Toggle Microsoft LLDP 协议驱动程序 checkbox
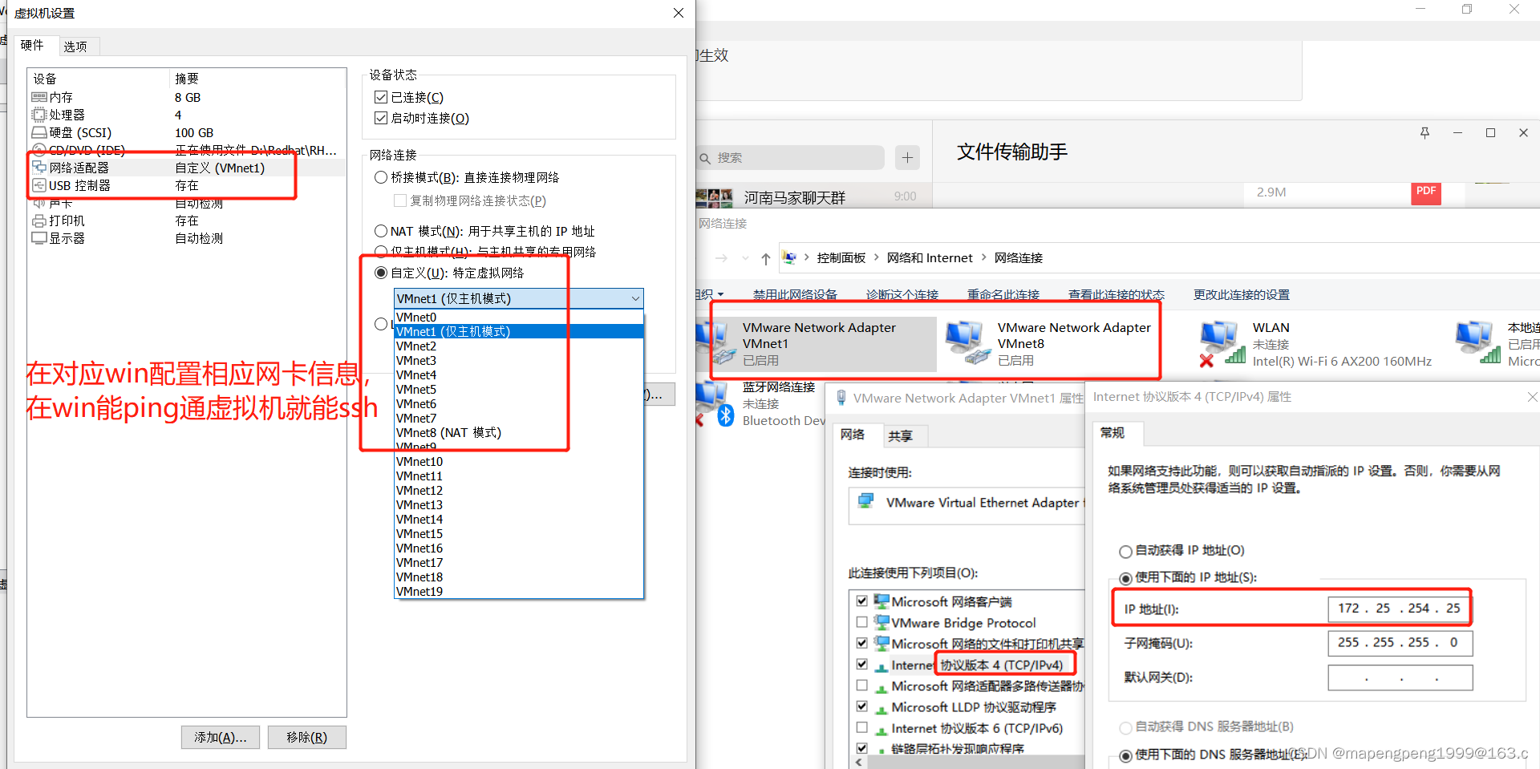Viewport: 1540px width, 769px height. 861,707
